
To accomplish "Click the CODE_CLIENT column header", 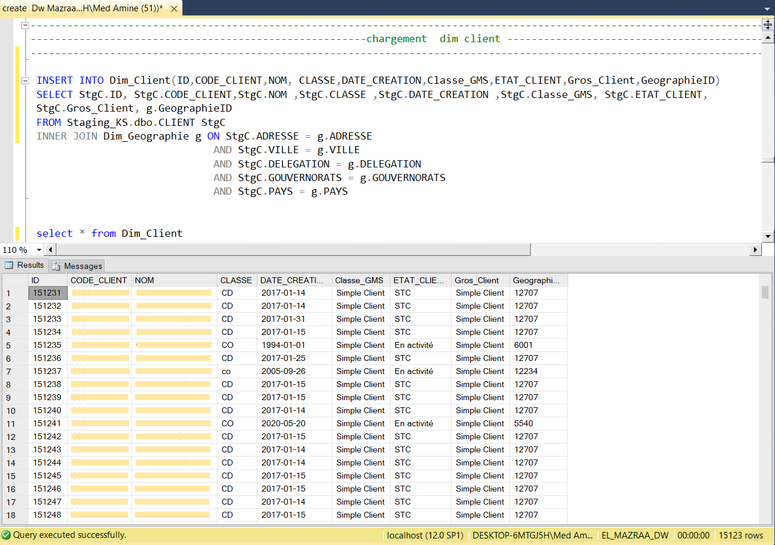I will 99,280.
